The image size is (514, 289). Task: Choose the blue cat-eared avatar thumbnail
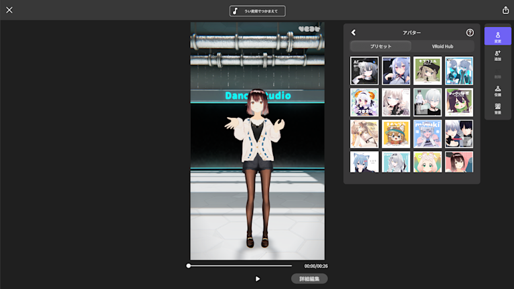pos(364,162)
